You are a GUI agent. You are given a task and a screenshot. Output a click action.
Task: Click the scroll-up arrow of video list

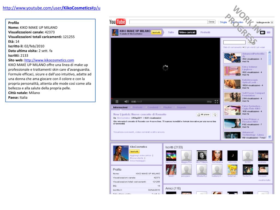pos(270,52)
